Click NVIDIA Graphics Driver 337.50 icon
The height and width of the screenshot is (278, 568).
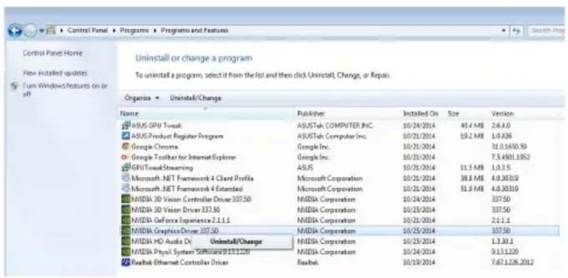(x=125, y=231)
